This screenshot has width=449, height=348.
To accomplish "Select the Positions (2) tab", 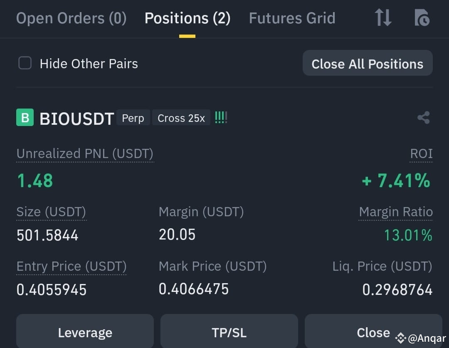I will click(x=187, y=18).
